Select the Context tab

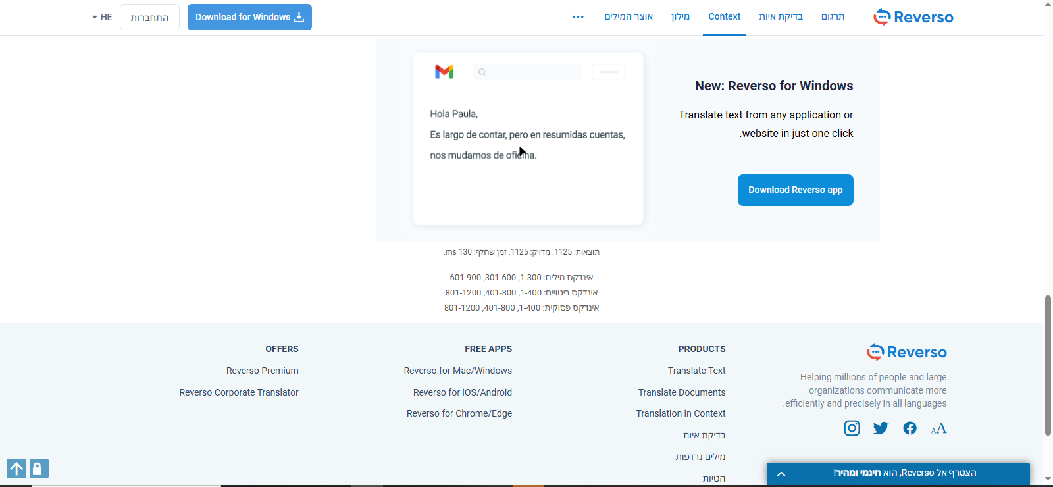(724, 17)
